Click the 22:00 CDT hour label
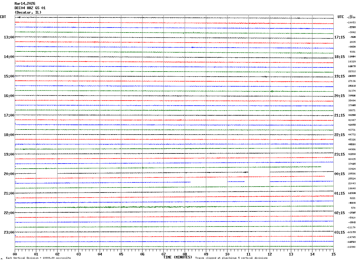This screenshot has width=357, height=262. coord(9,213)
